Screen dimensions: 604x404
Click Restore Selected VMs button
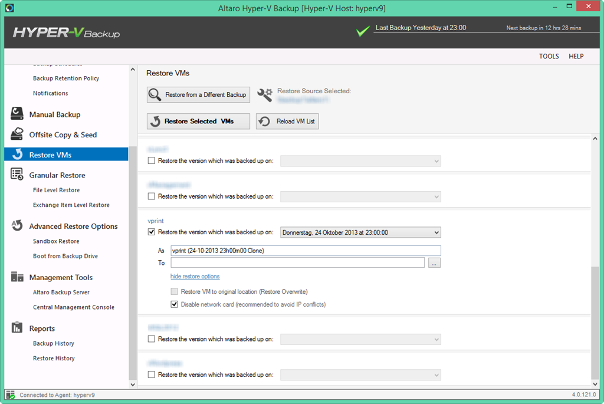(198, 121)
